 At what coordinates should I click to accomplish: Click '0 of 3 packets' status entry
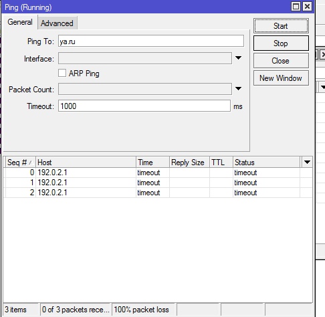(76, 310)
